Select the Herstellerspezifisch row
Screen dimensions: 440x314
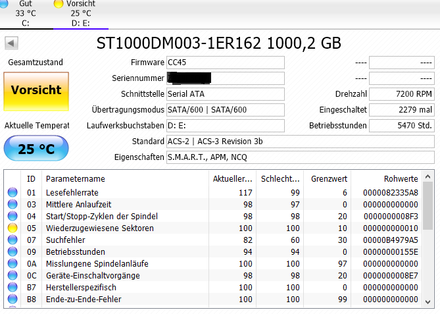[x=213, y=287]
